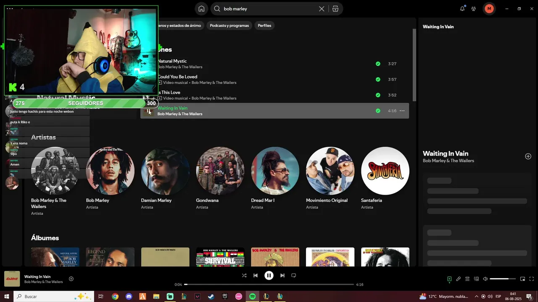
Task: Toggle saved check for Natural Mystic
Action: [378, 64]
